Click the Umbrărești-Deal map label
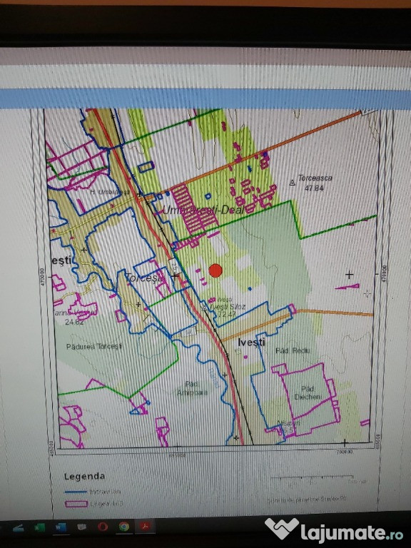The image size is (411, 548). (203, 210)
